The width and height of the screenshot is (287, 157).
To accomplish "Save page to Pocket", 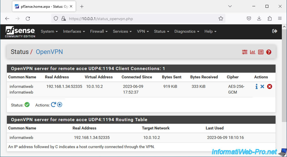I will click(x=249, y=19).
